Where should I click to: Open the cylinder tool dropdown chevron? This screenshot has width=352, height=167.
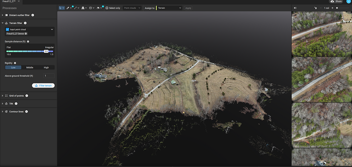(93, 8)
